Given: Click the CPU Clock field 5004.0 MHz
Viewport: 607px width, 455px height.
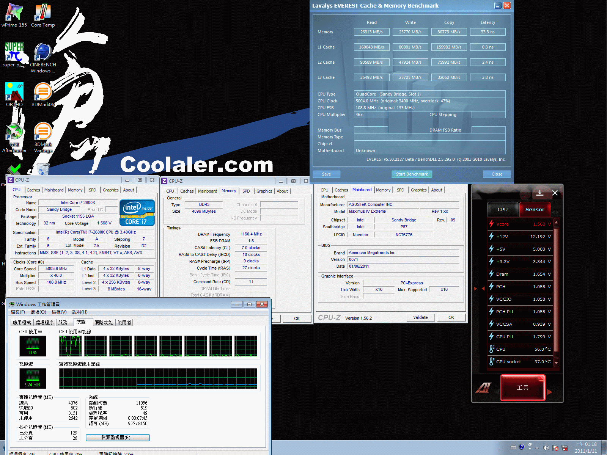Looking at the screenshot, I should pyautogui.click(x=429, y=101).
